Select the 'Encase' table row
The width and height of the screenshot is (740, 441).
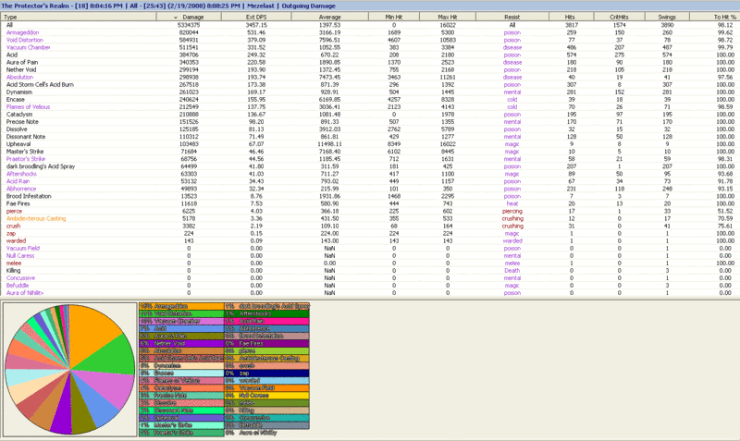[370, 100]
